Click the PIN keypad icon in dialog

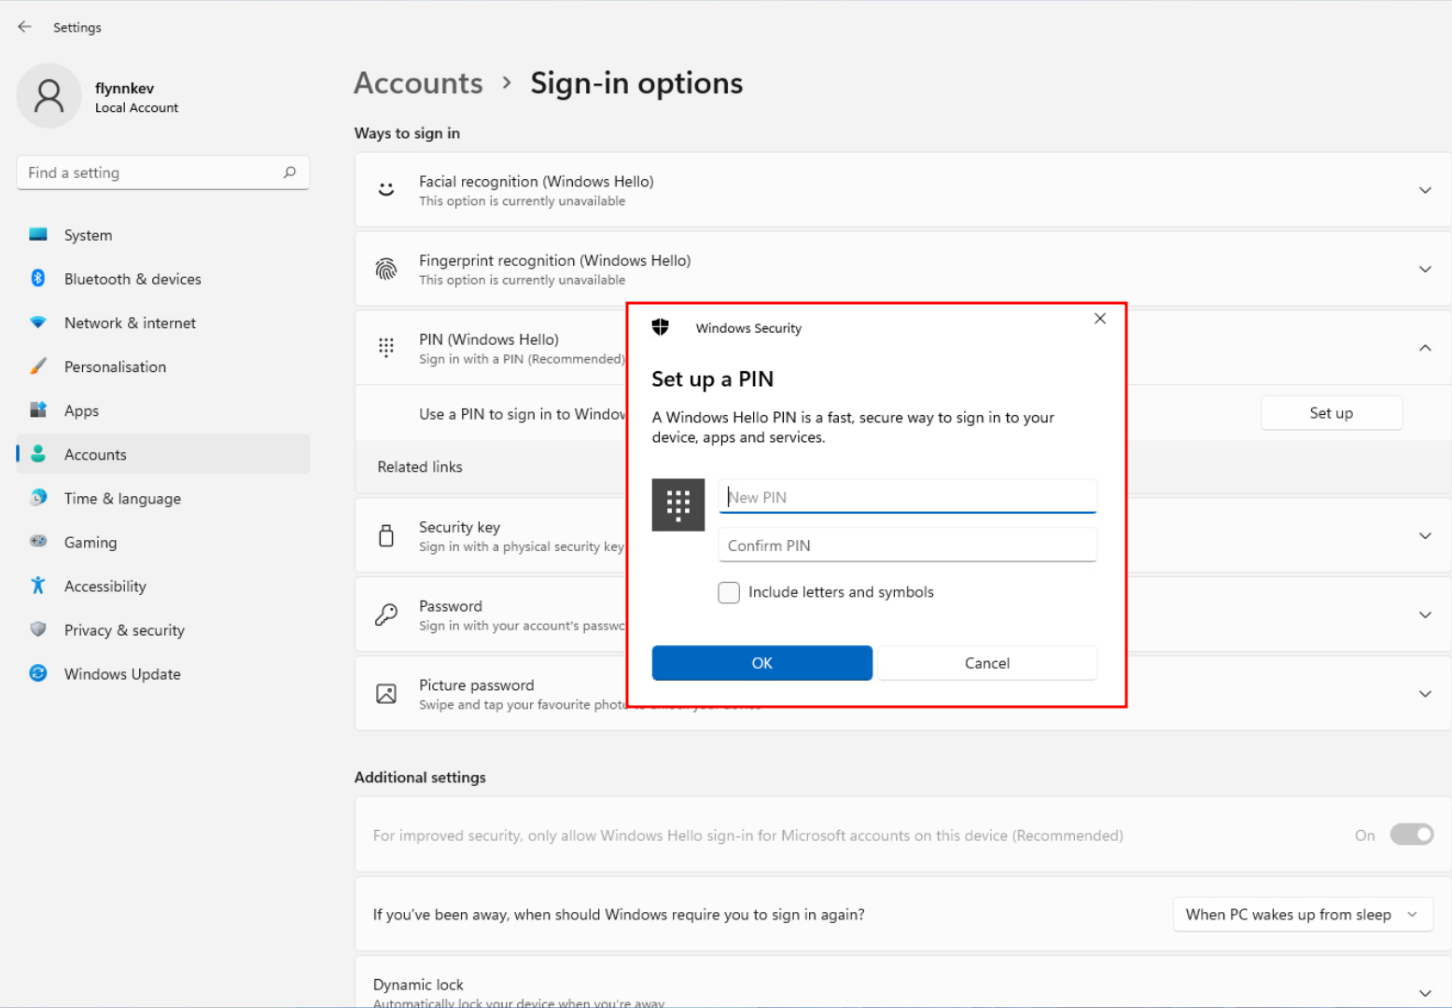[677, 504]
